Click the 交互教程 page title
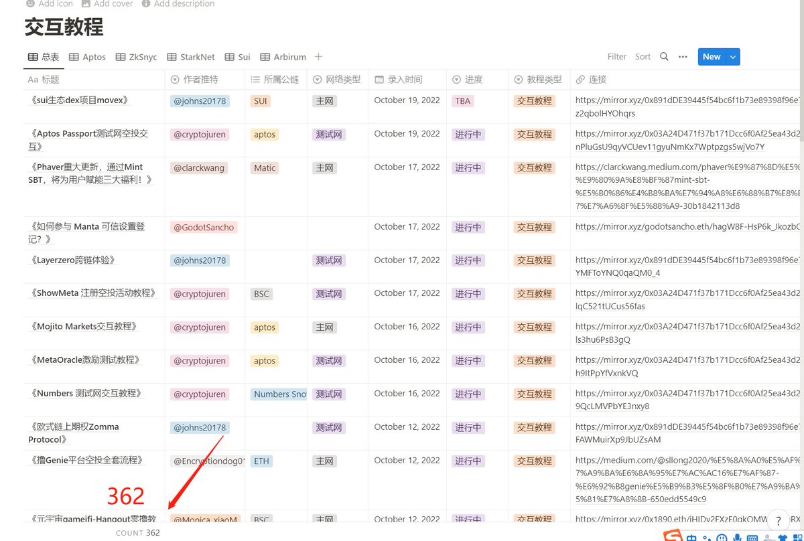This screenshot has width=804, height=541. [x=64, y=27]
